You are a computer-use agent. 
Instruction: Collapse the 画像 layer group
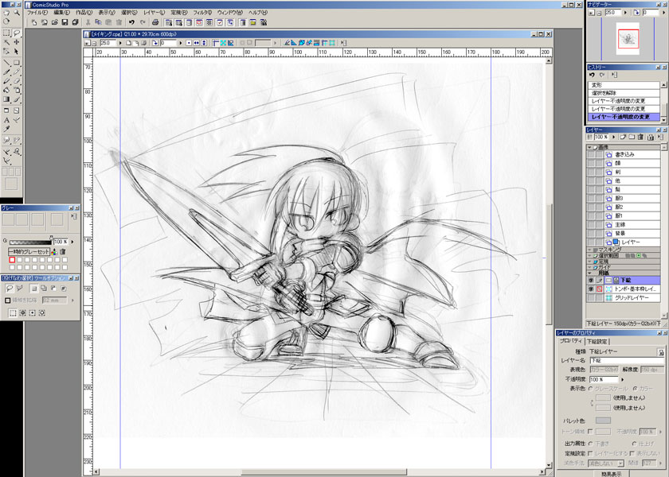click(591, 147)
